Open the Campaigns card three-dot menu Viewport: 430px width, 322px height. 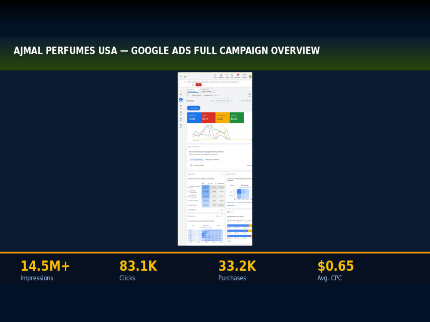point(222,174)
